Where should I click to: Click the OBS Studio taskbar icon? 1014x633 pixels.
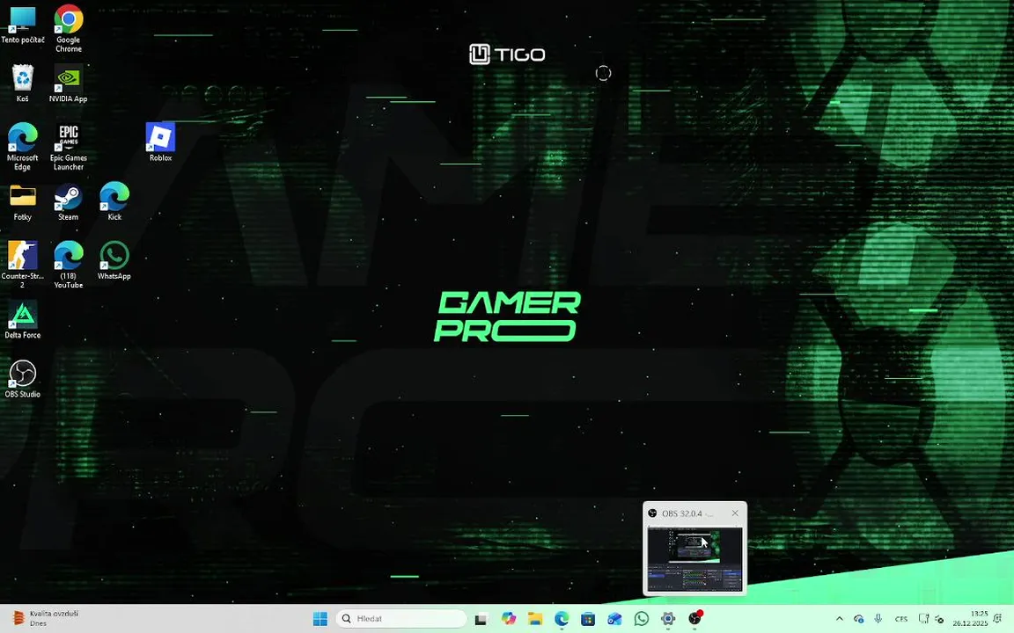695,619
